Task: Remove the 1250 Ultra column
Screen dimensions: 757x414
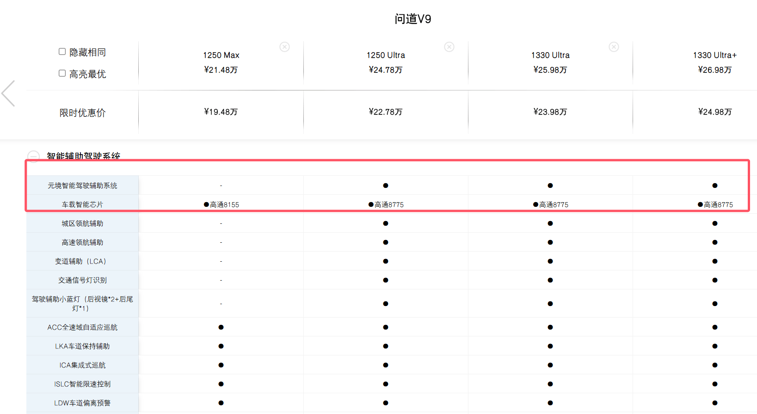Action: pos(449,47)
